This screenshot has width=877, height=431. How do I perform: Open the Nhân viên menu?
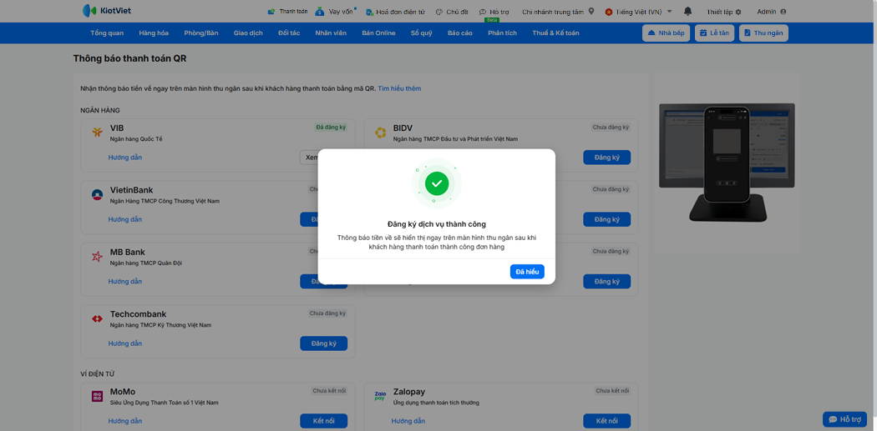[331, 33]
